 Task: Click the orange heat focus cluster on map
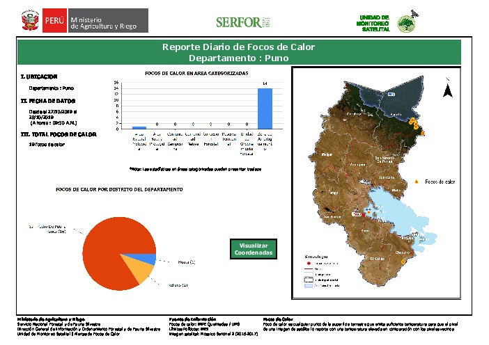pyautogui.click(x=417, y=124)
